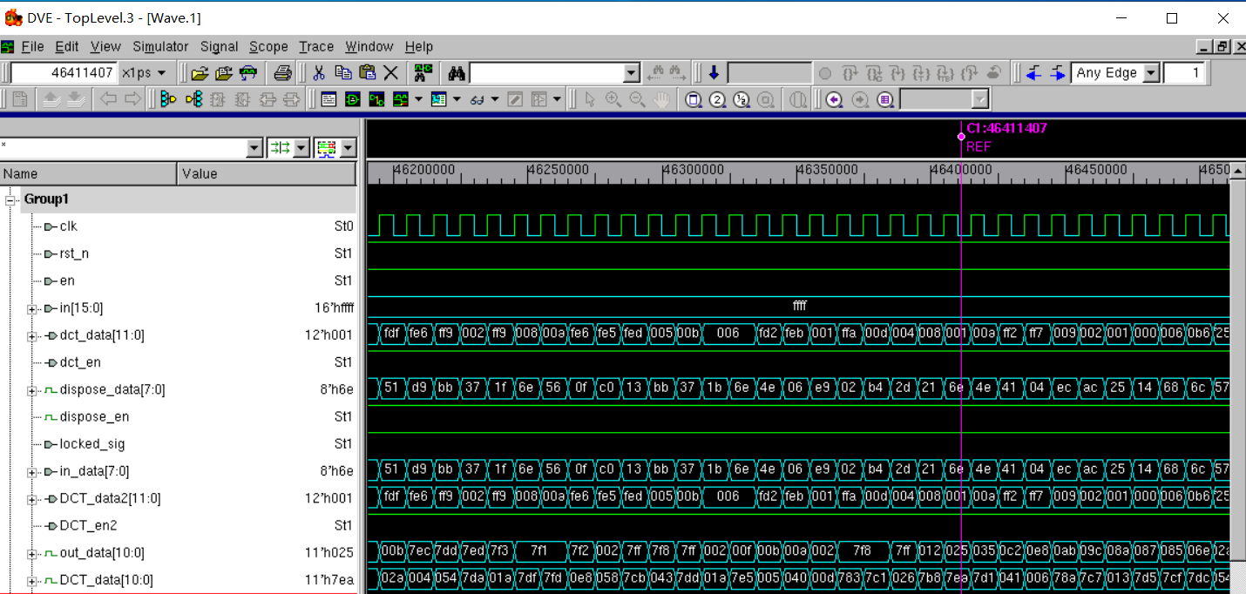The height and width of the screenshot is (594, 1246).
Task: Open the x1ps time unit dropdown
Action: (144, 73)
